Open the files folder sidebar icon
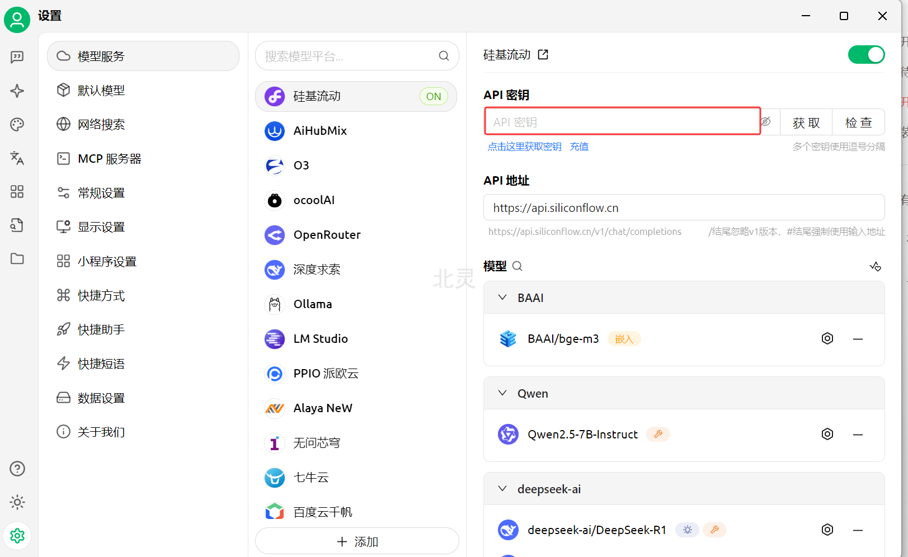This screenshot has height=557, width=908. (x=17, y=259)
